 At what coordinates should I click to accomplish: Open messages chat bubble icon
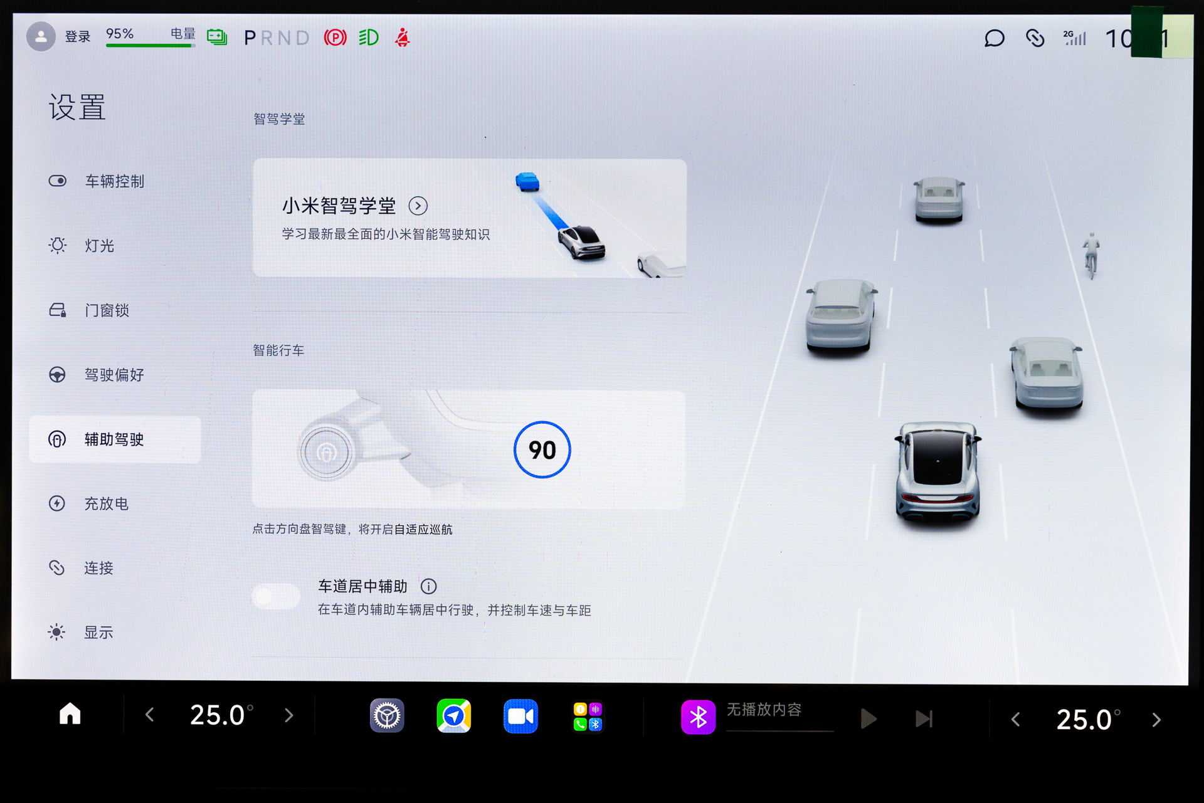coord(994,38)
